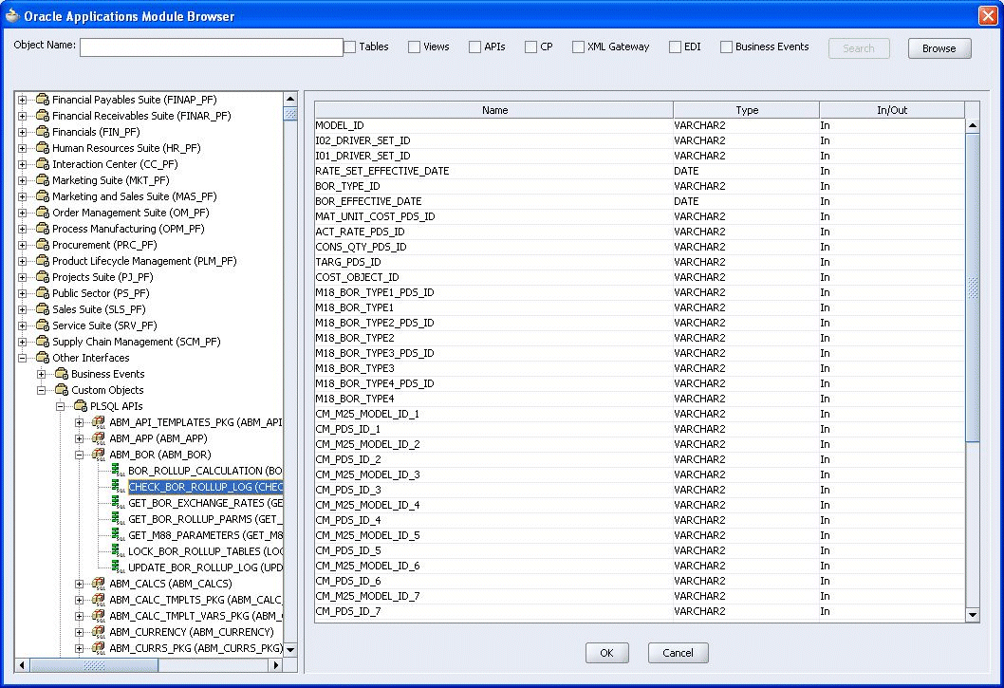Click the LOCK_BOR_ROLLUP_TABLES procedure icon
Viewport: 1004px width, 688px height.
119,551
